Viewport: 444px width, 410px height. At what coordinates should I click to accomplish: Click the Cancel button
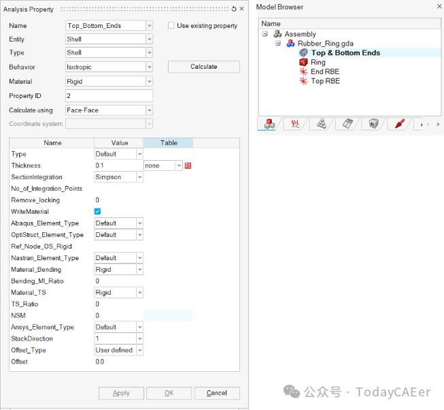click(217, 393)
